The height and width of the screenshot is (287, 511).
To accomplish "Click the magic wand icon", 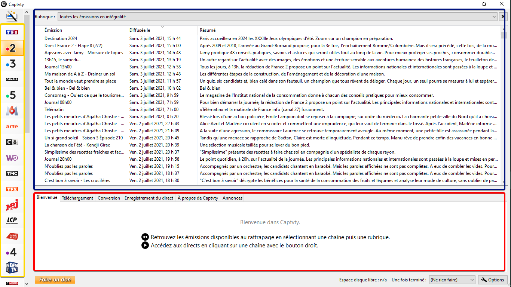I will (12, 16).
